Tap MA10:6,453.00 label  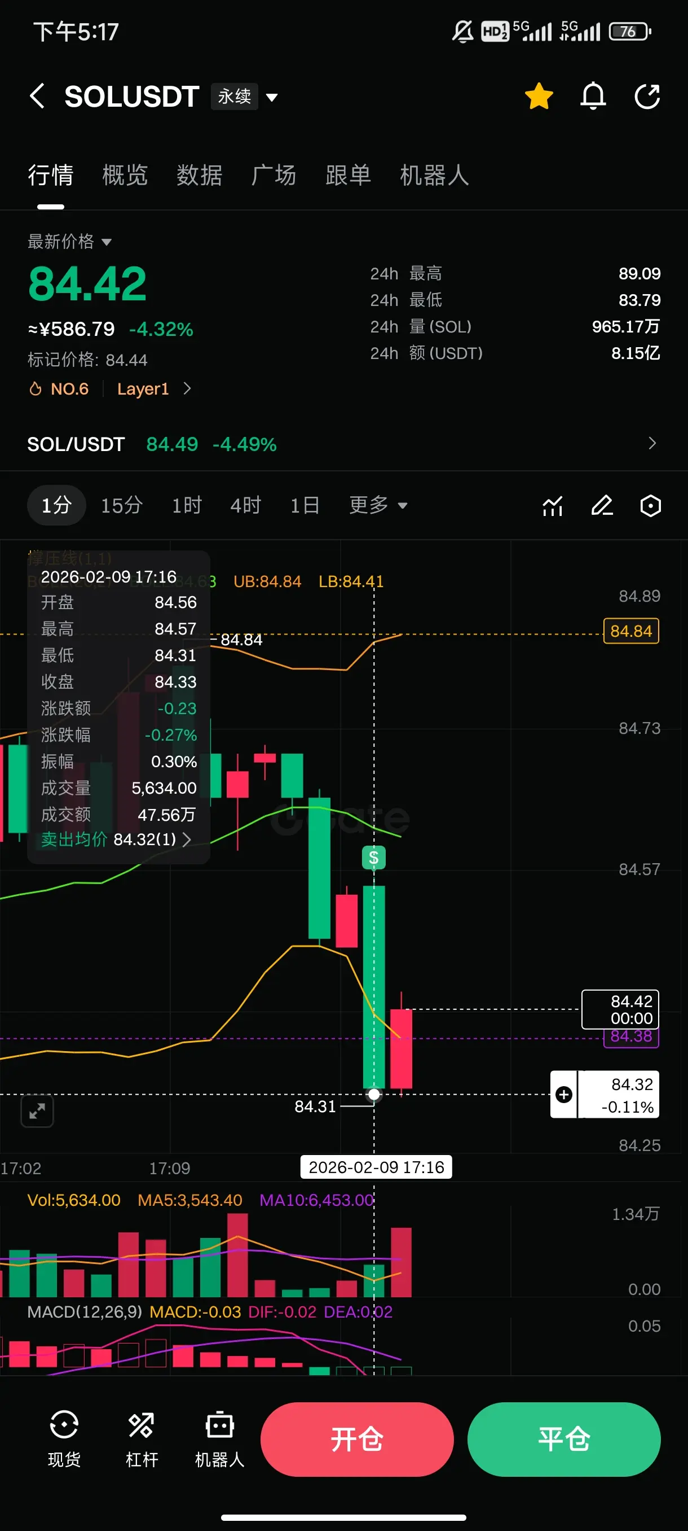tap(316, 1200)
